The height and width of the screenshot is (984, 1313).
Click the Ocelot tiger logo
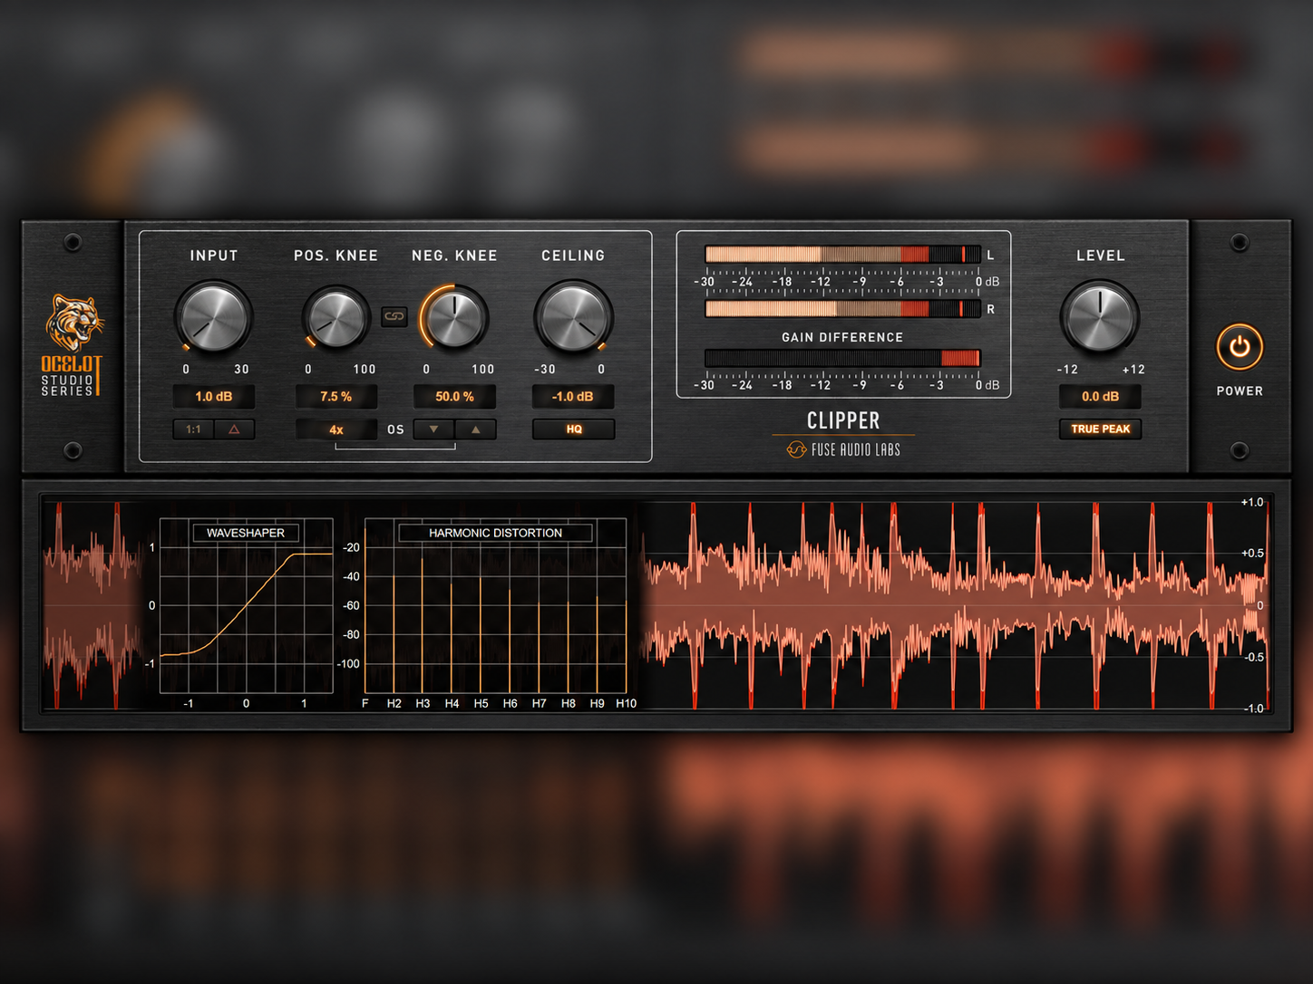(74, 323)
